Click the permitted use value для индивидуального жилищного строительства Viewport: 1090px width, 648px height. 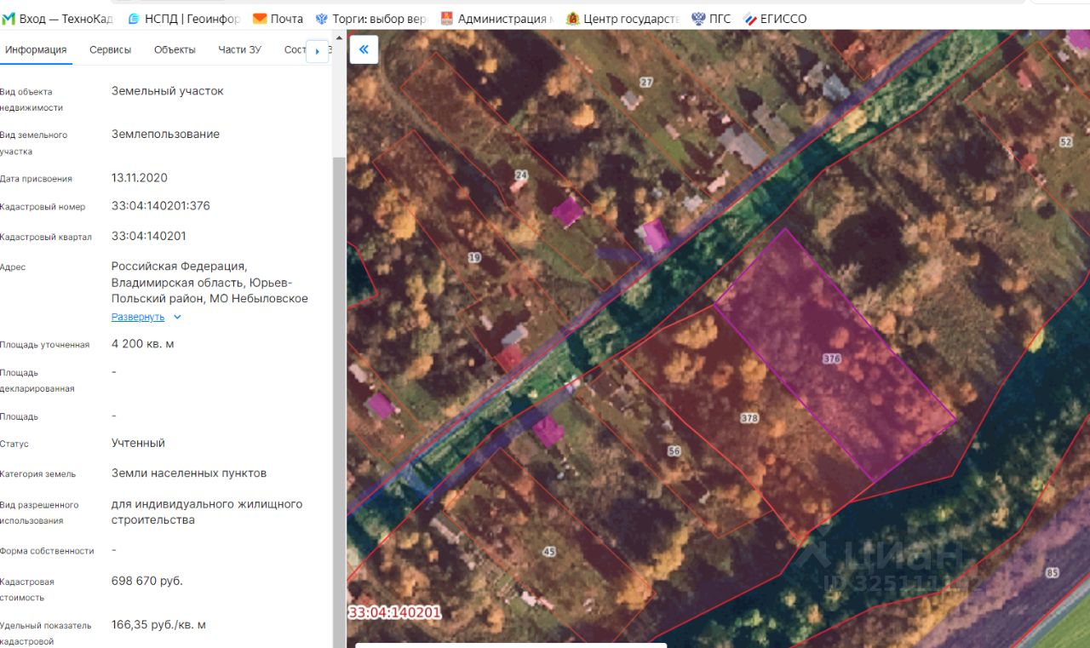click(207, 512)
